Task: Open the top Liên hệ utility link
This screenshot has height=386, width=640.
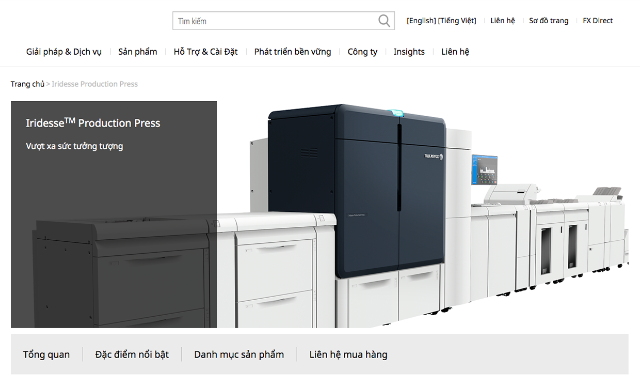Action: tap(502, 21)
